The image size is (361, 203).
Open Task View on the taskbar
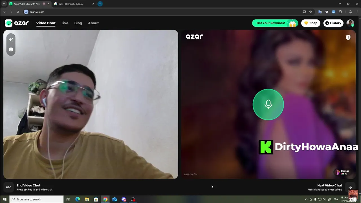pos(68,199)
